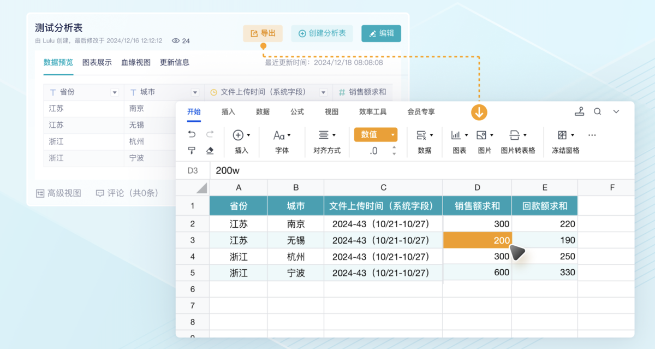Image resolution: width=655 pixels, height=349 pixels.
Task: Click the Undo icon
Action: point(192,134)
